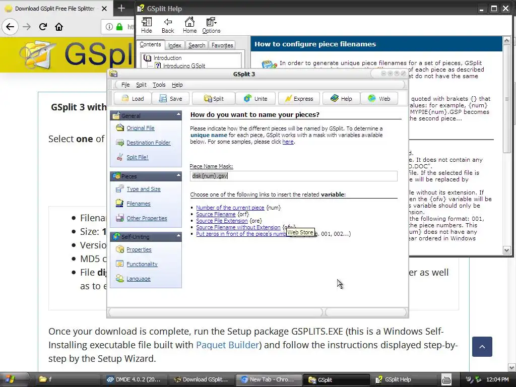Insert the Number of the current piece variable
This screenshot has height=387, width=516.
pos(230,208)
